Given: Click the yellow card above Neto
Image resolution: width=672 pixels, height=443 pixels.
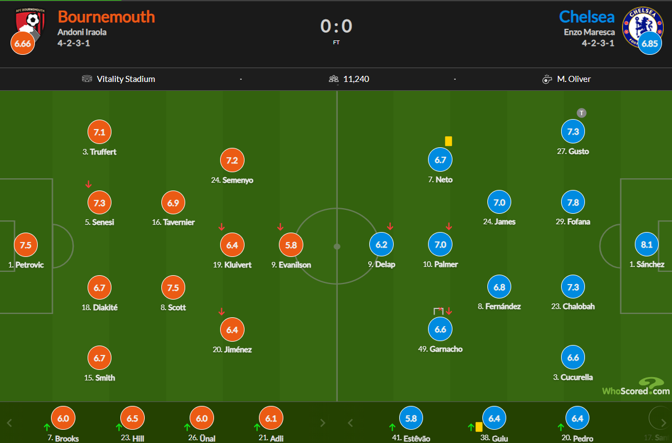Looking at the screenshot, I should (448, 141).
